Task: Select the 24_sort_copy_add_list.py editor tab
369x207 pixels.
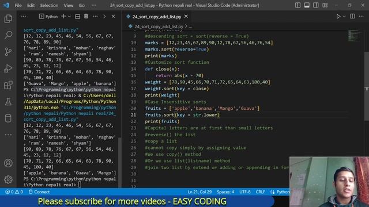Action: pos(157,17)
